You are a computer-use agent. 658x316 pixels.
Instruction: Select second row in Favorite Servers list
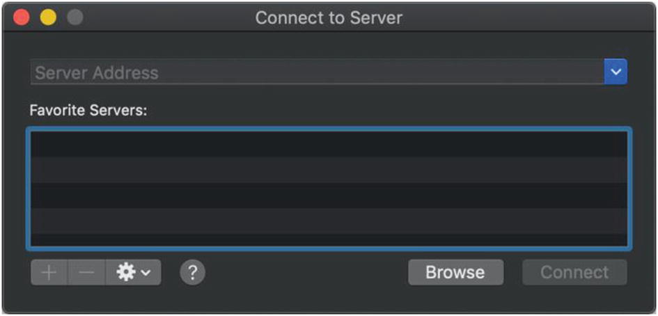coord(329,170)
